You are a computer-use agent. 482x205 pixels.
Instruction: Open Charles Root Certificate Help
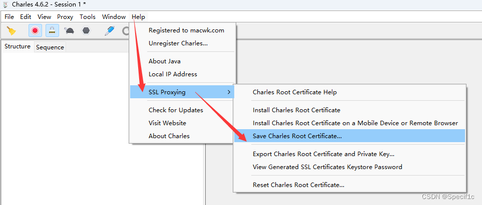[349, 92]
